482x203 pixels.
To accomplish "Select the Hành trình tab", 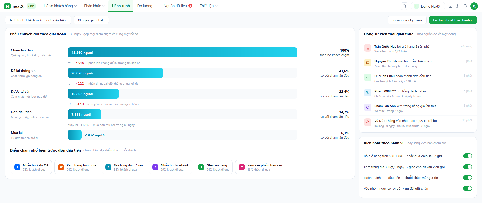I will [121, 6].
